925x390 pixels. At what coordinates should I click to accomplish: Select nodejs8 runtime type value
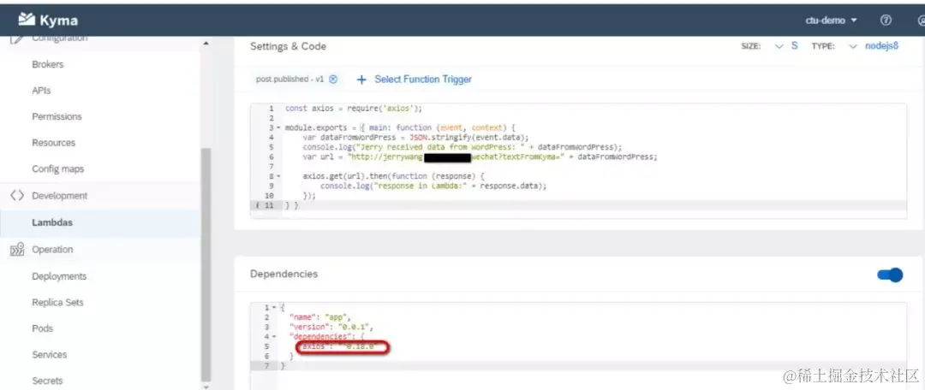click(881, 46)
